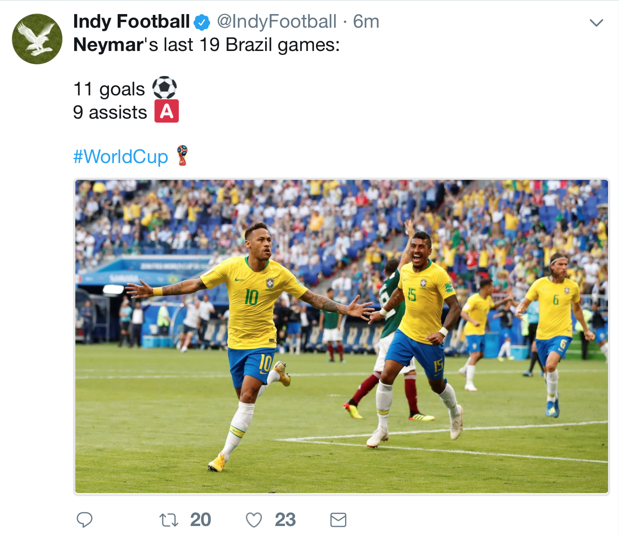Click the soccer ball emoji beside 11 goals
619x537 pixels.
(163, 87)
